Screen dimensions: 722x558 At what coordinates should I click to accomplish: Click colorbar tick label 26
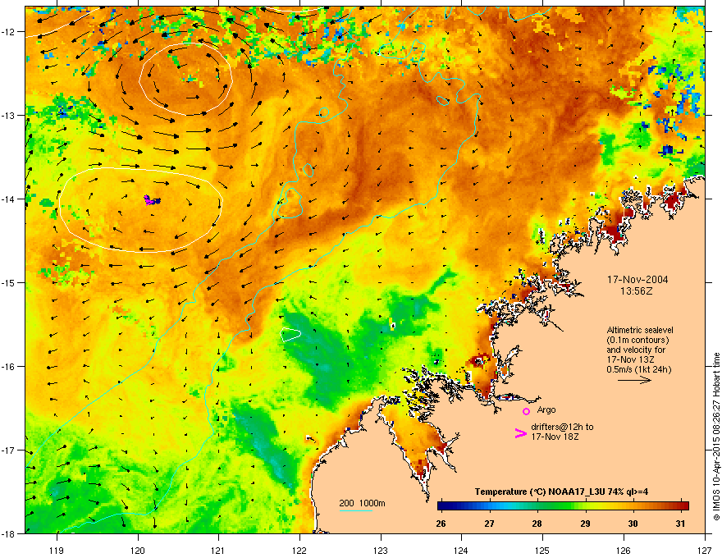click(441, 524)
